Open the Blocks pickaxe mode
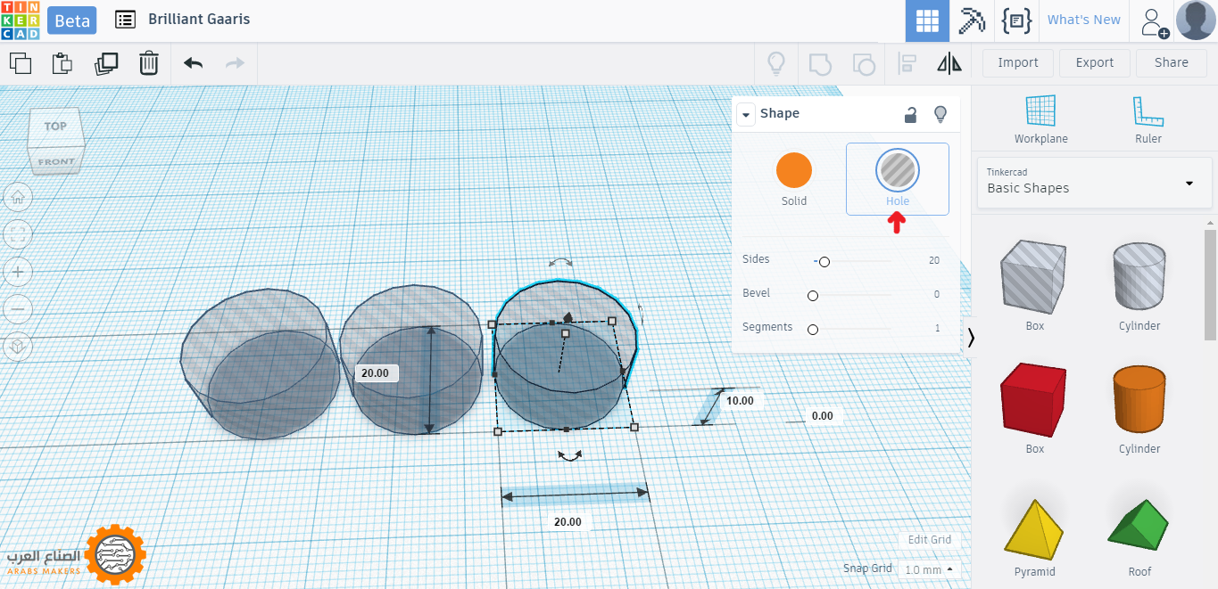The width and height of the screenshot is (1218, 589). [x=972, y=20]
